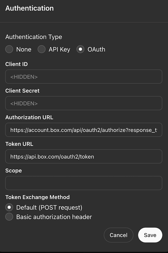
Task: Select the OAuth radio button
Action: click(x=80, y=49)
